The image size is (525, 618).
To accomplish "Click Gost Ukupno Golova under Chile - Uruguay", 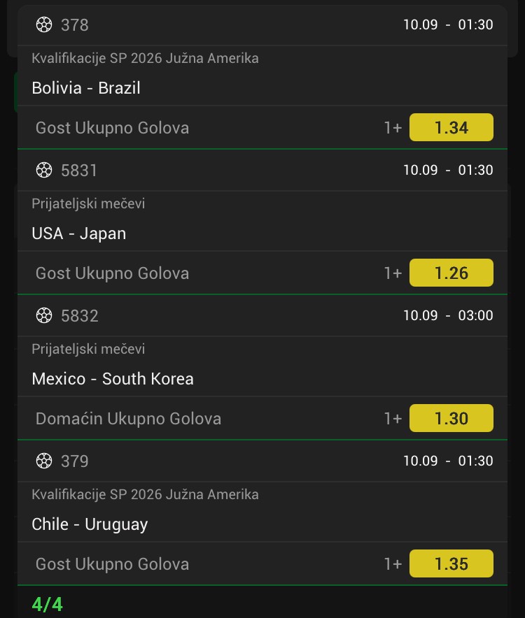I will (112, 564).
